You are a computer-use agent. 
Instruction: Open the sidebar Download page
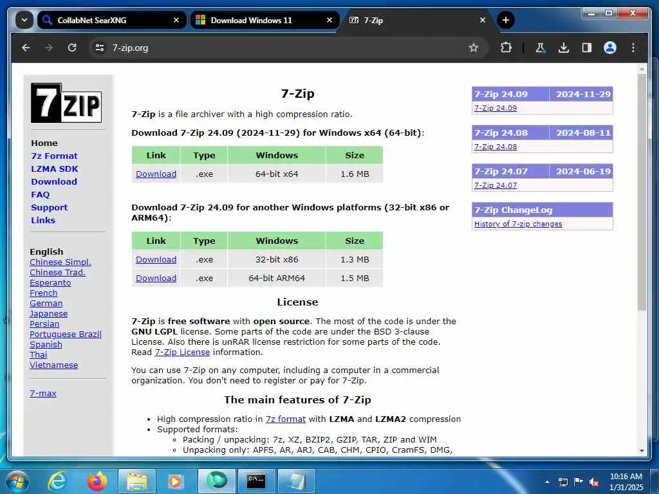click(54, 182)
